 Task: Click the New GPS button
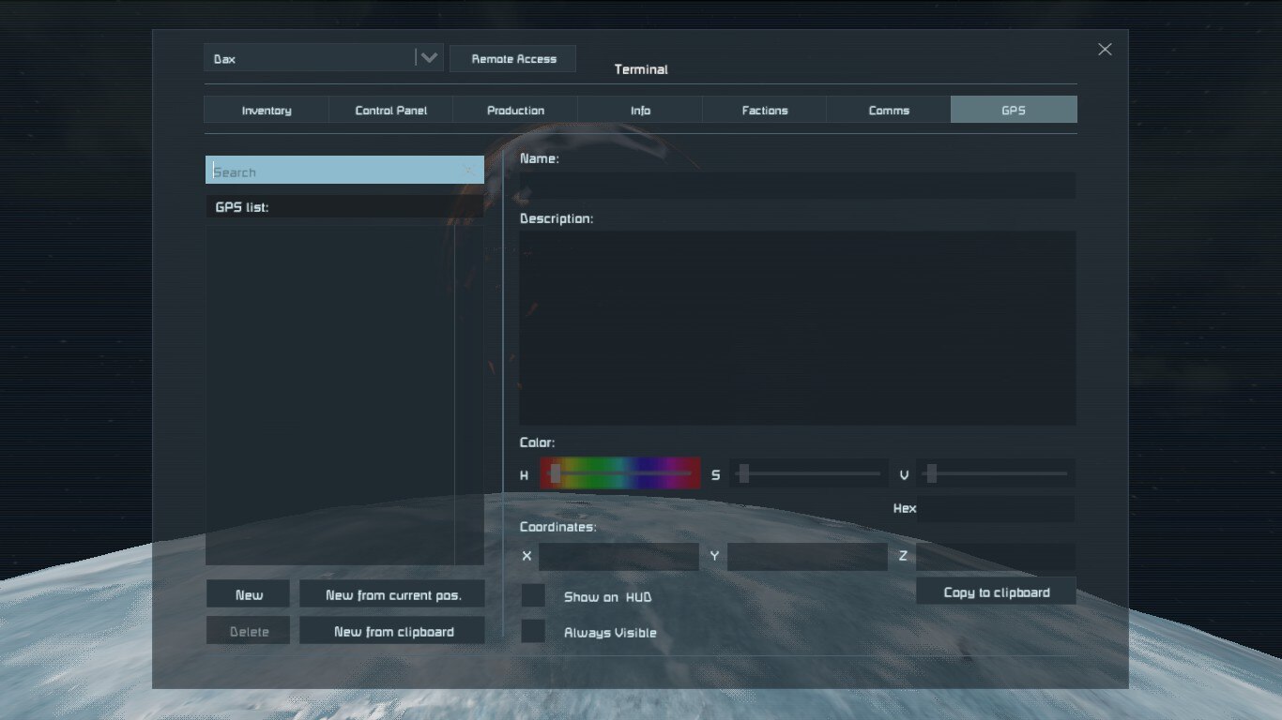[x=249, y=595]
